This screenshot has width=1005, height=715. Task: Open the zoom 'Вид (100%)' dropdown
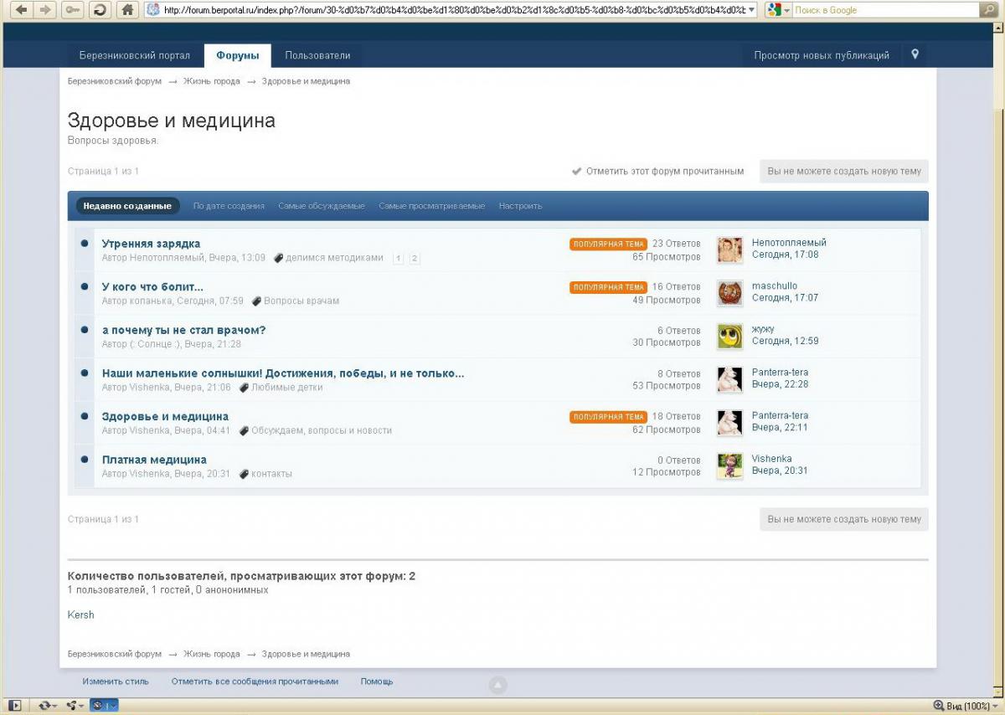[994, 706]
